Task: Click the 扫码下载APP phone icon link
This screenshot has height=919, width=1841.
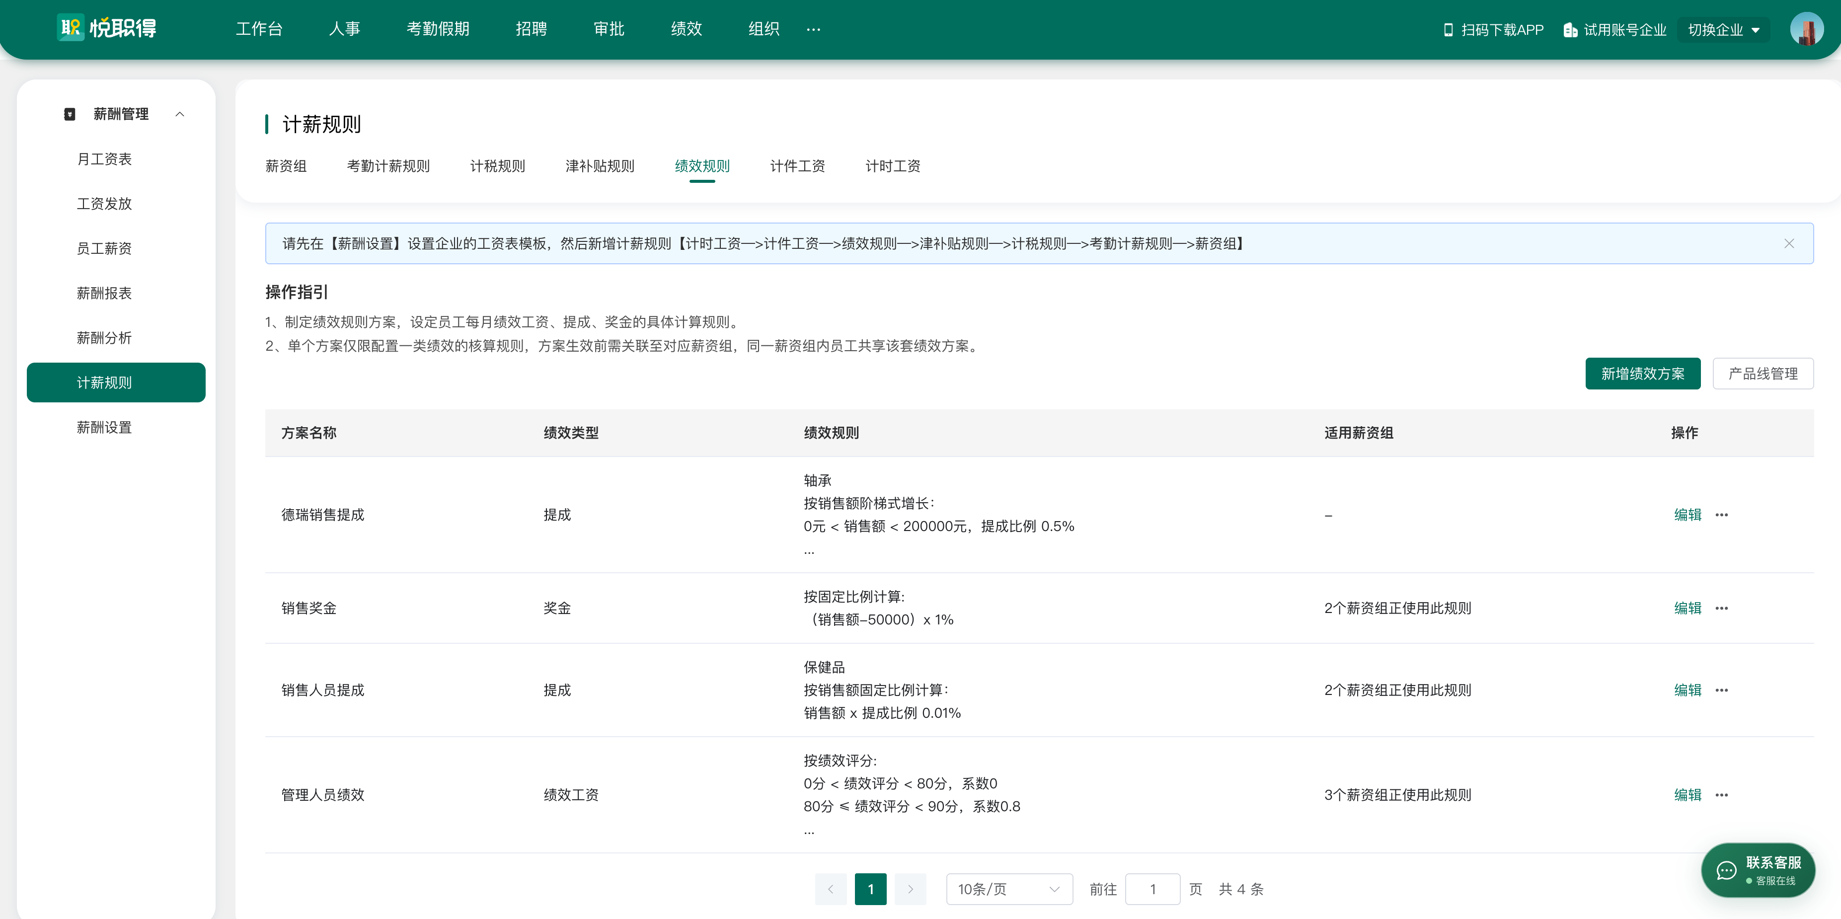Action: (1493, 29)
